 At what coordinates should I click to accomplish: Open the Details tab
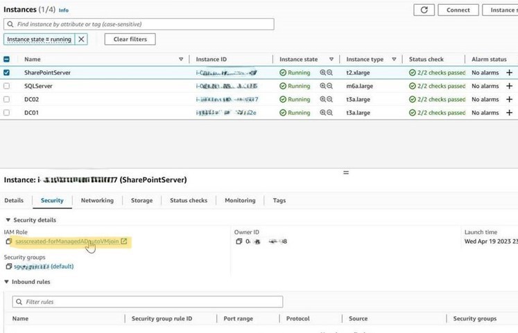pyautogui.click(x=14, y=201)
